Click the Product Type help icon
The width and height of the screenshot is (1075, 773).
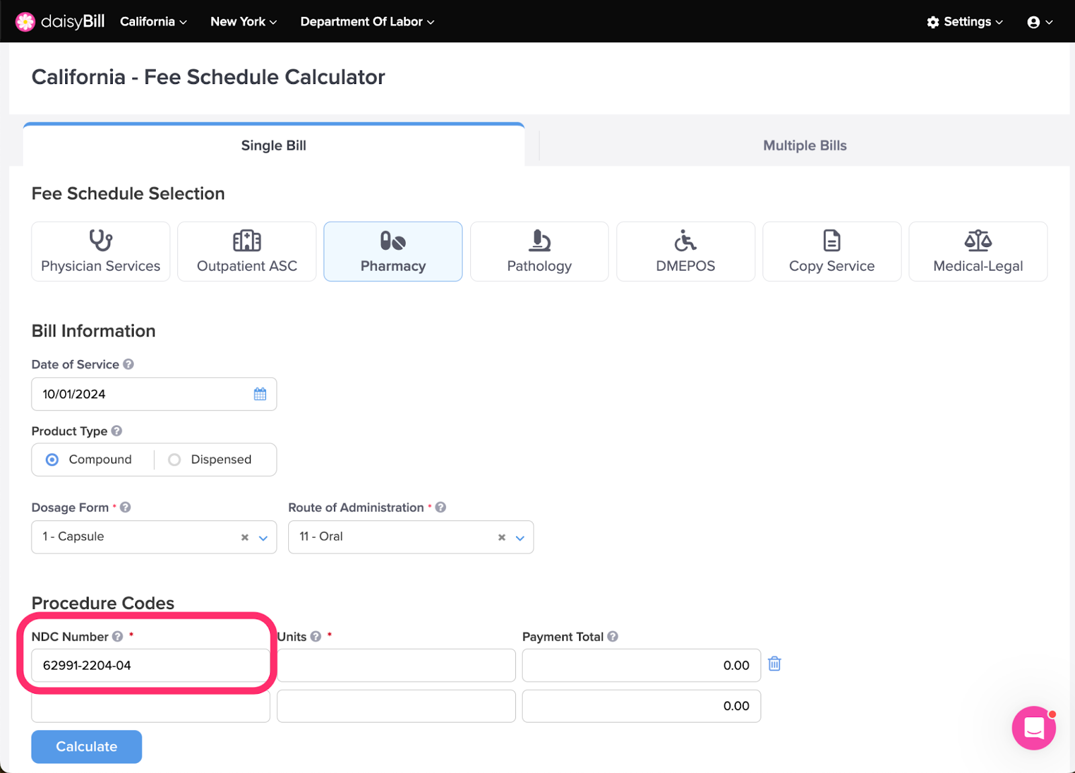click(x=117, y=431)
